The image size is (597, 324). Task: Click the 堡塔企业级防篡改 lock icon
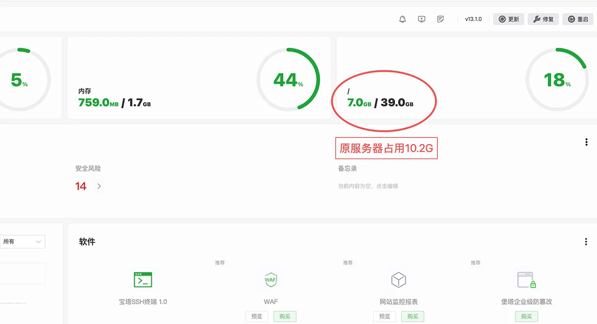coord(526,280)
